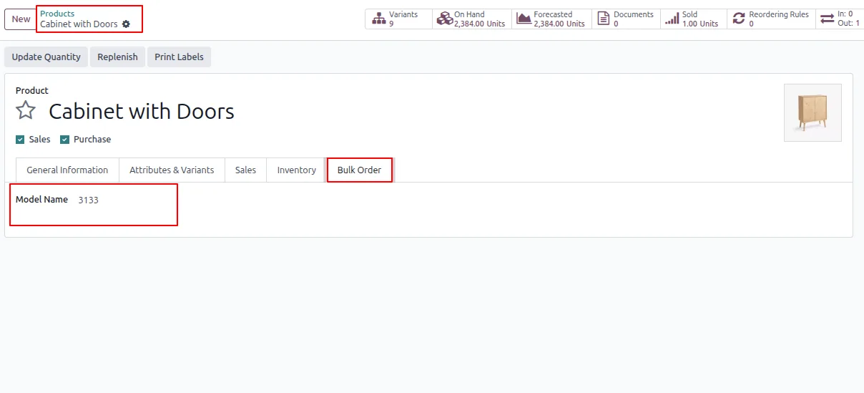
Task: Click the cabinet product image thumbnail
Action: tap(813, 112)
